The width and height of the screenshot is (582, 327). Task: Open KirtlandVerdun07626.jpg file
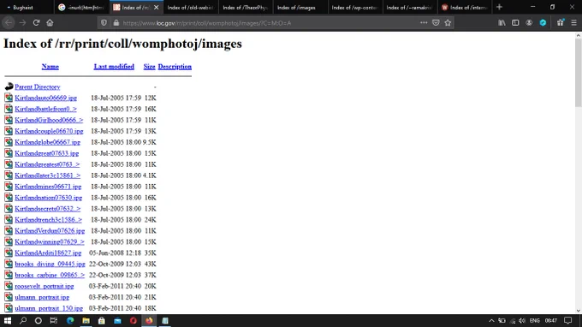[x=50, y=231]
